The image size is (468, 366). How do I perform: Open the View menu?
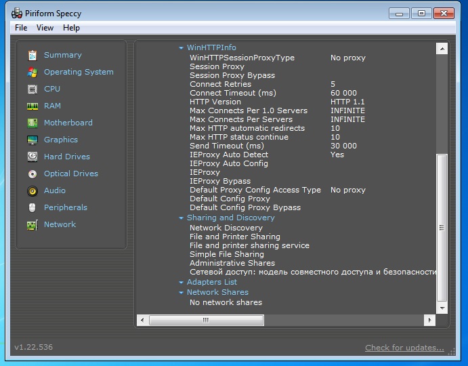pyautogui.click(x=45, y=28)
